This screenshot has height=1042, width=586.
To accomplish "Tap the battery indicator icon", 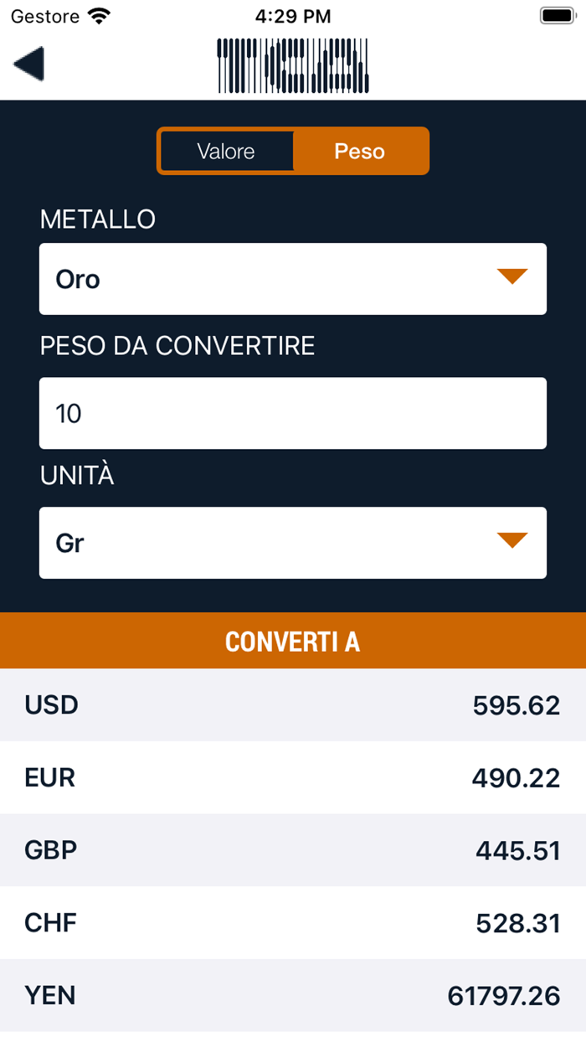I will [556, 16].
